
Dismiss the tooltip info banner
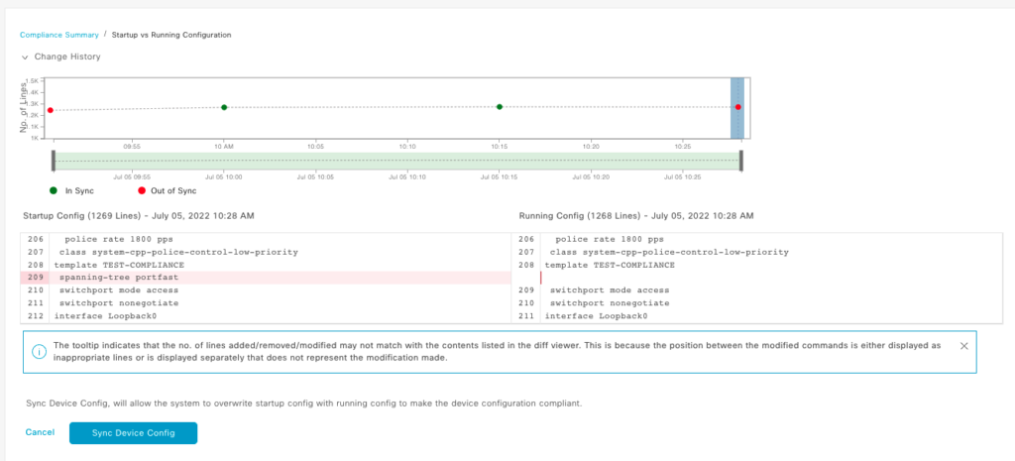click(963, 345)
